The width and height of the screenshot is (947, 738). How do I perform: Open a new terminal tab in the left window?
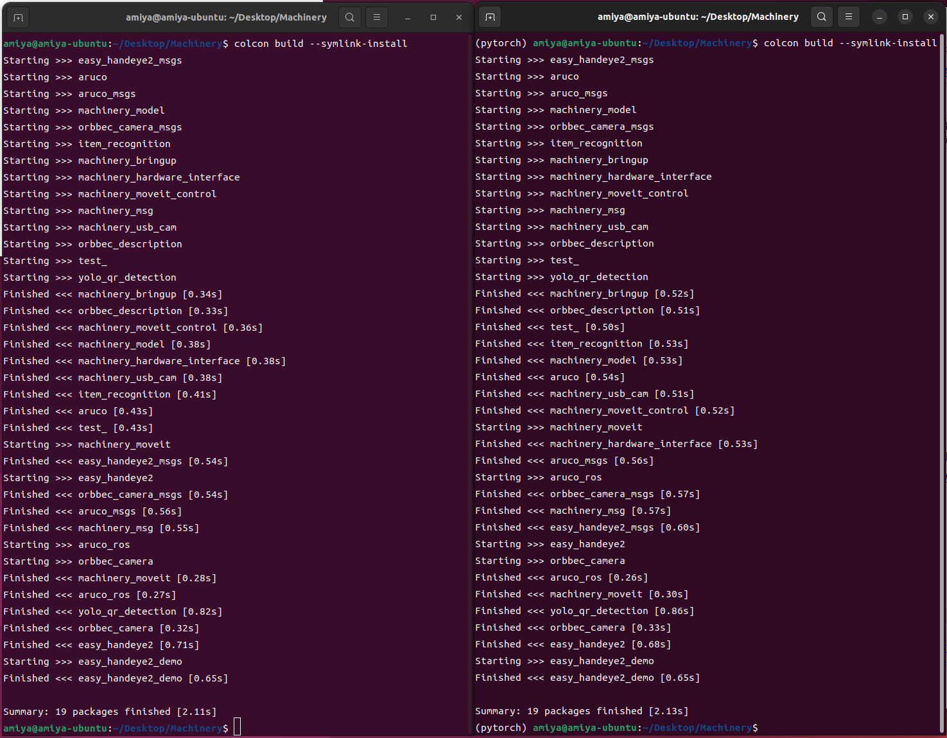17,17
